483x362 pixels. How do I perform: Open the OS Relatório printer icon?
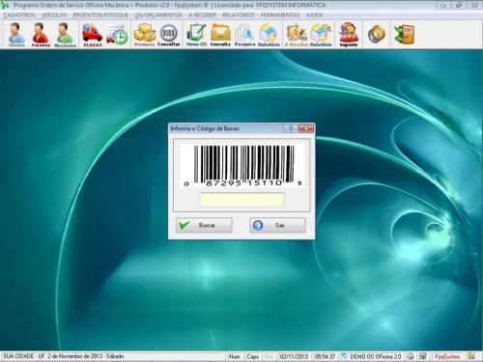click(269, 35)
